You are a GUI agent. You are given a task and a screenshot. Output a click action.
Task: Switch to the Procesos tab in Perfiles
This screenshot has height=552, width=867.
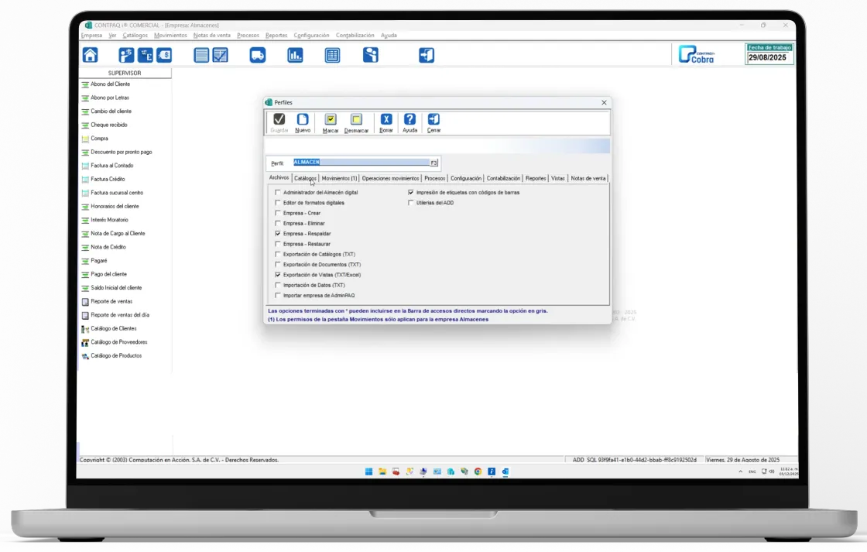[x=434, y=179]
